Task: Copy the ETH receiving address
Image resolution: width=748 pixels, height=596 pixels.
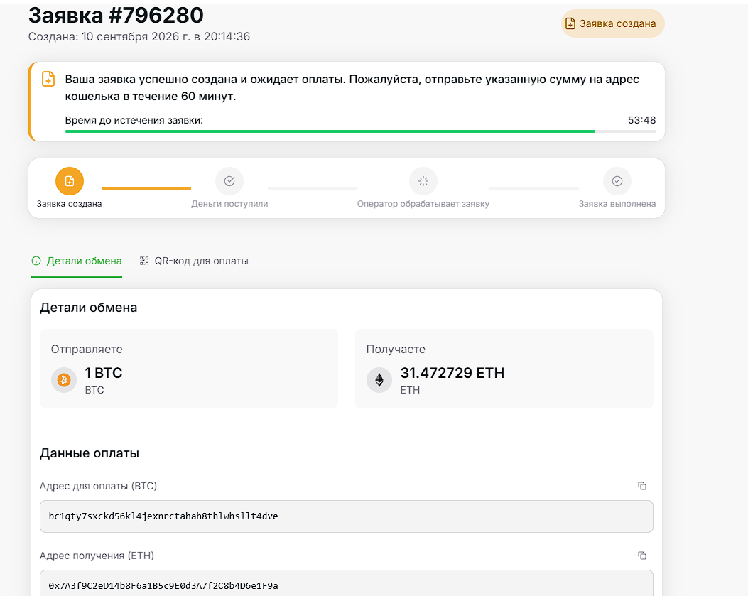Action: coord(642,556)
